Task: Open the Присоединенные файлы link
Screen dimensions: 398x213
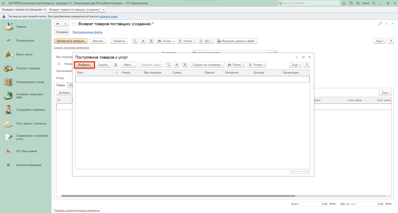Action: tap(87, 32)
